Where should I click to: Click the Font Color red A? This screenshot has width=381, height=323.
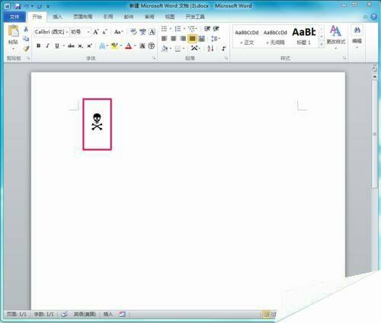coord(129,46)
